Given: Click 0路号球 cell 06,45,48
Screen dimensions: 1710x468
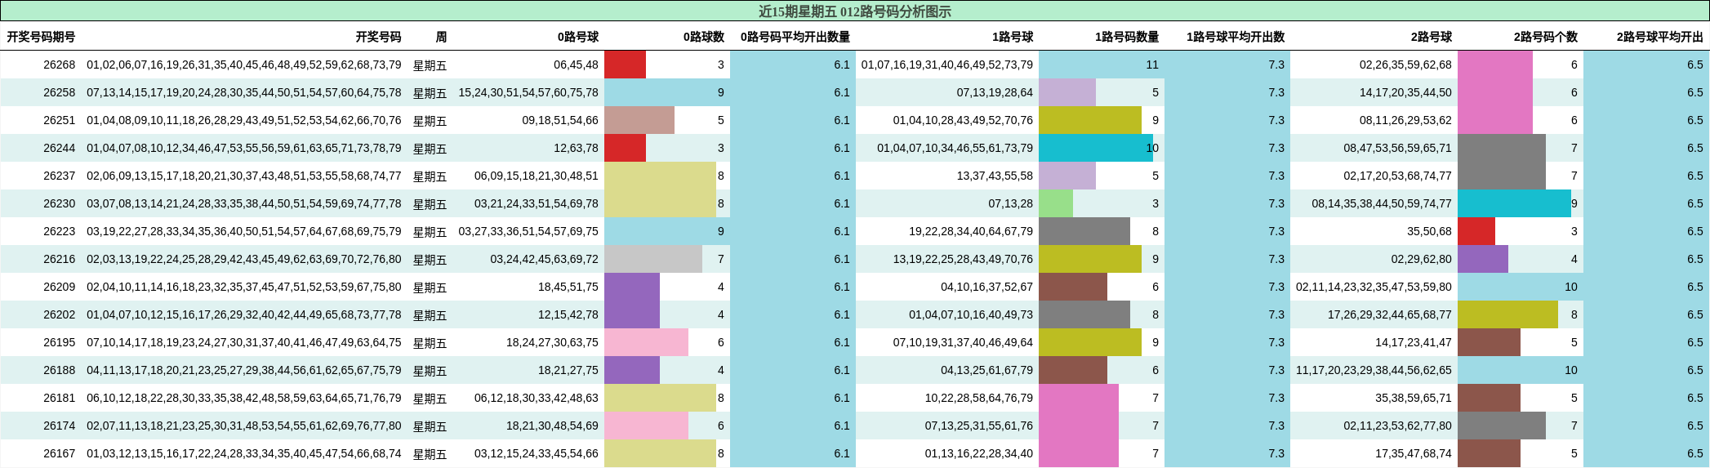Looking at the screenshot, I should tap(576, 65).
